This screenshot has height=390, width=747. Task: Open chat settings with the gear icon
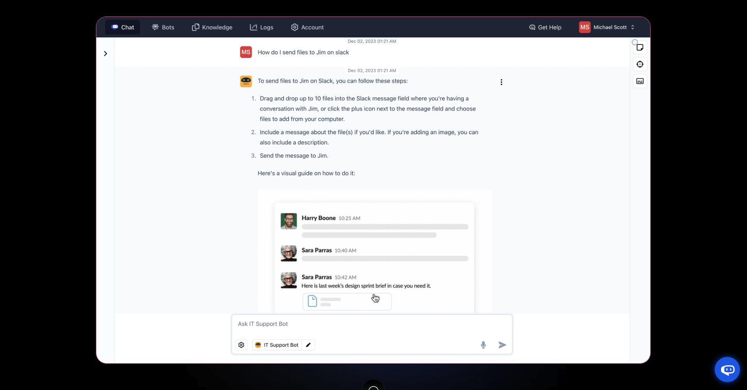[241, 345]
